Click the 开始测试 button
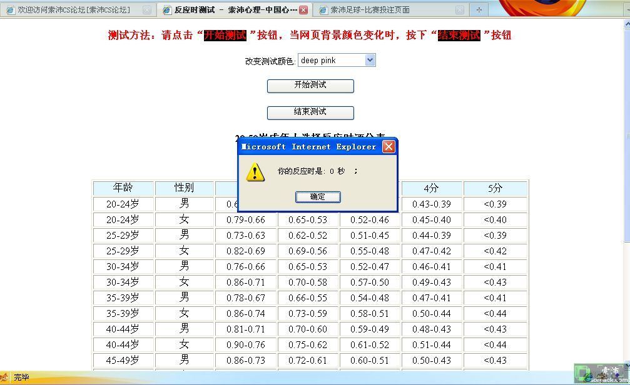 310,86
